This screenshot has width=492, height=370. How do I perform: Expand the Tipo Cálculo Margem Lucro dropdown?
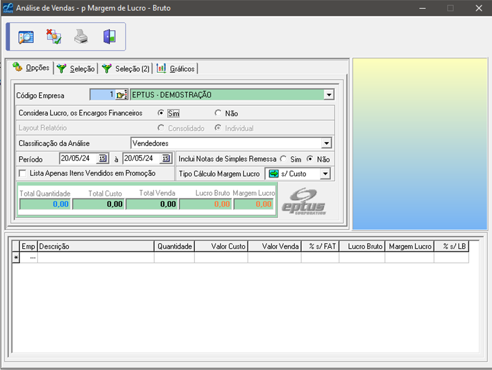(325, 174)
